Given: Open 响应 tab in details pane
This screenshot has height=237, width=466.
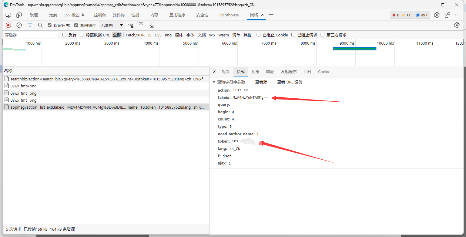Looking at the screenshot, I should [x=270, y=72].
